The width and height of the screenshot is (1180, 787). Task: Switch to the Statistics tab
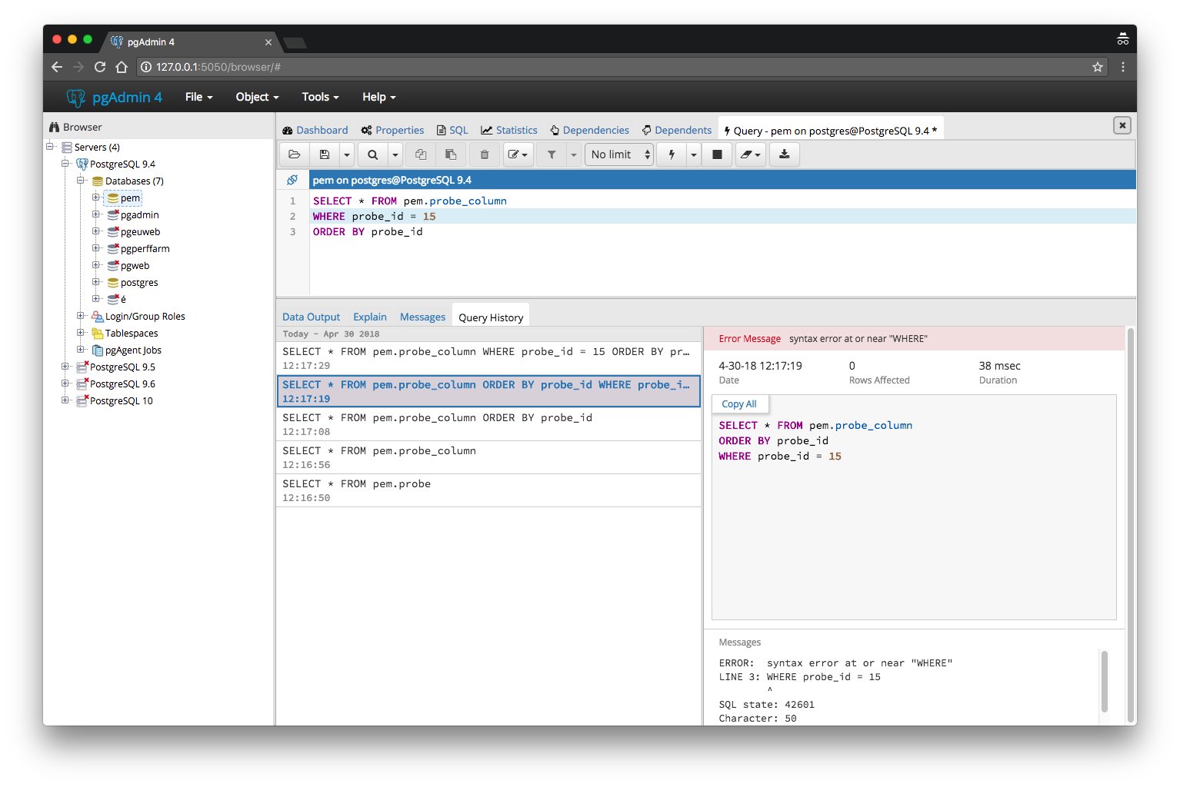pyautogui.click(x=509, y=130)
